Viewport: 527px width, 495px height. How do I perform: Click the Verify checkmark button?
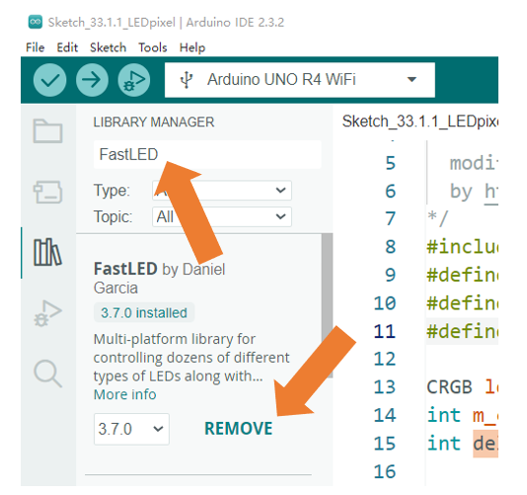(x=49, y=80)
